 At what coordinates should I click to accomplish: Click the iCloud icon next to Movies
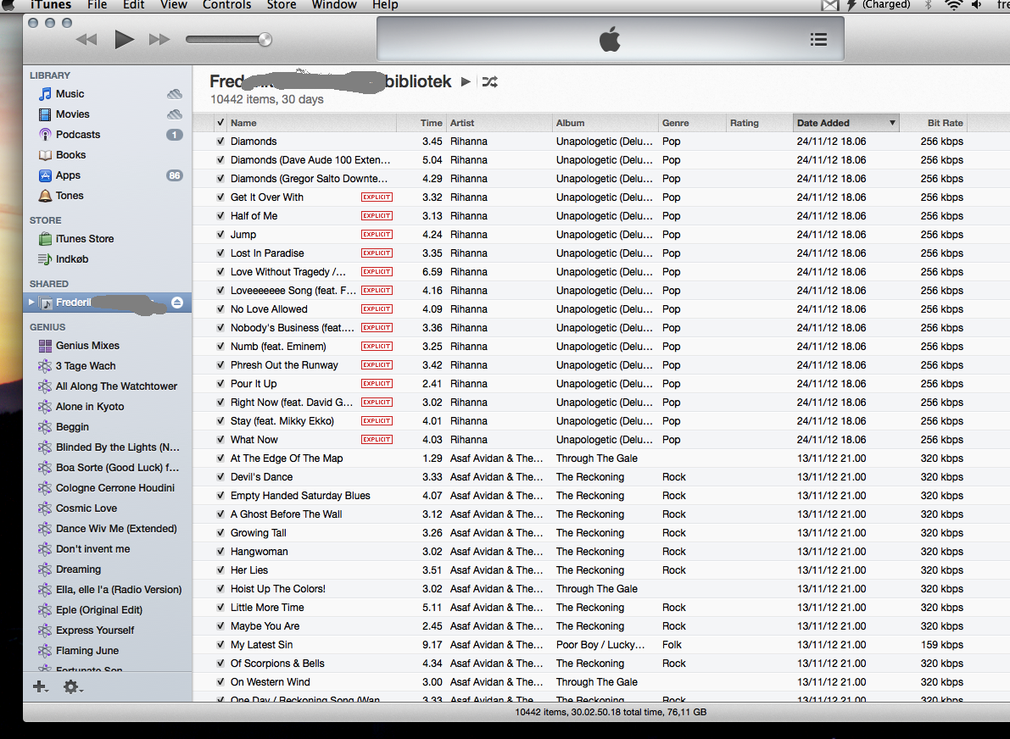click(x=175, y=114)
